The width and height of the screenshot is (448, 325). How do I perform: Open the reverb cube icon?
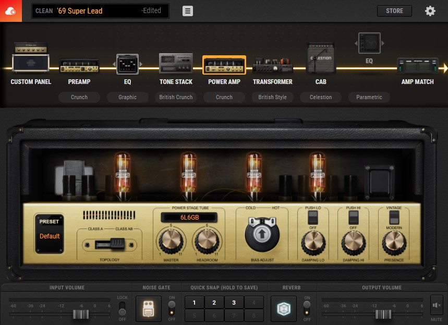click(x=284, y=309)
